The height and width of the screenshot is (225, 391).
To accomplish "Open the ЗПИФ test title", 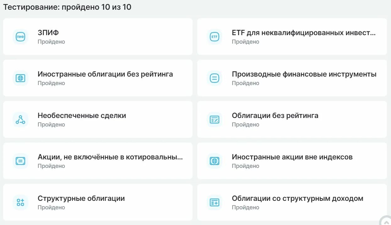I will 48,33.
